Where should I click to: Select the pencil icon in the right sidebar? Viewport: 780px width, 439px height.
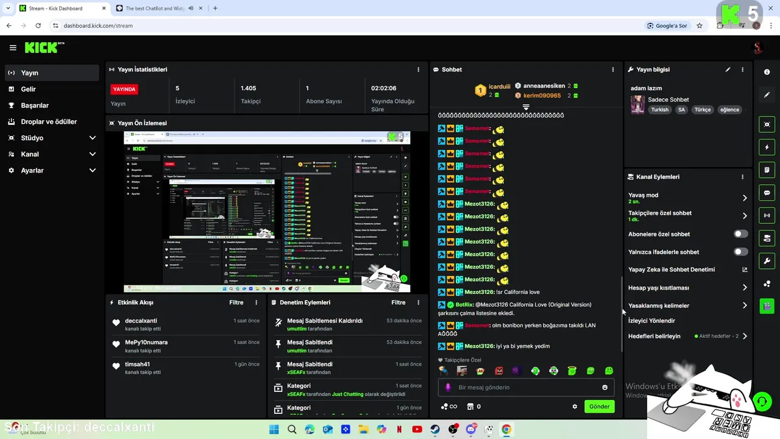767,95
